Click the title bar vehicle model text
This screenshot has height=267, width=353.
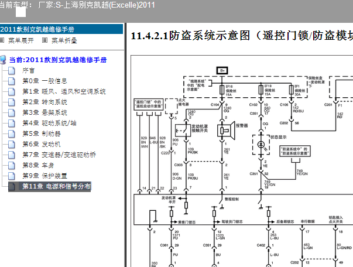click(x=77, y=5)
